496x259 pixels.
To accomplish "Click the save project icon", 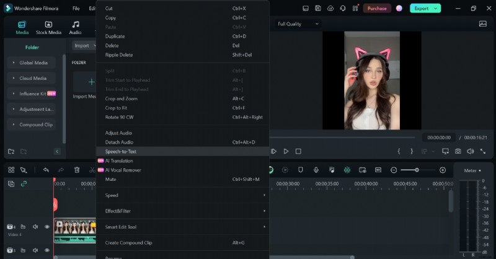I will [318, 9].
